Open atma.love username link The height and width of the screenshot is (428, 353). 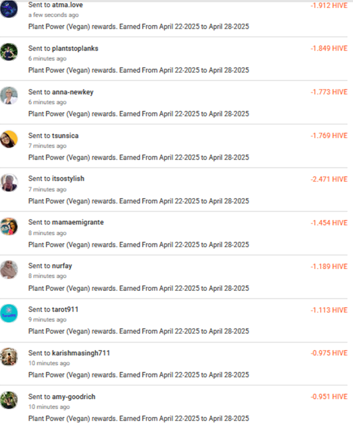tap(67, 5)
